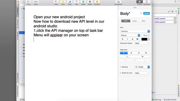Increase the text indent

click(x=142, y=57)
